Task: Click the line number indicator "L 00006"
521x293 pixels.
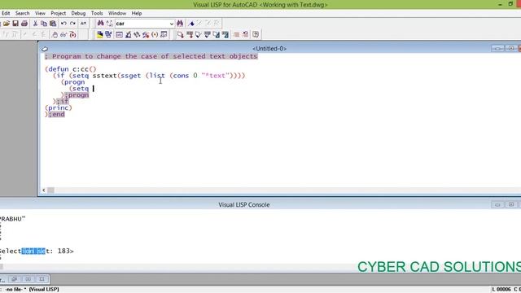Action: point(502,290)
